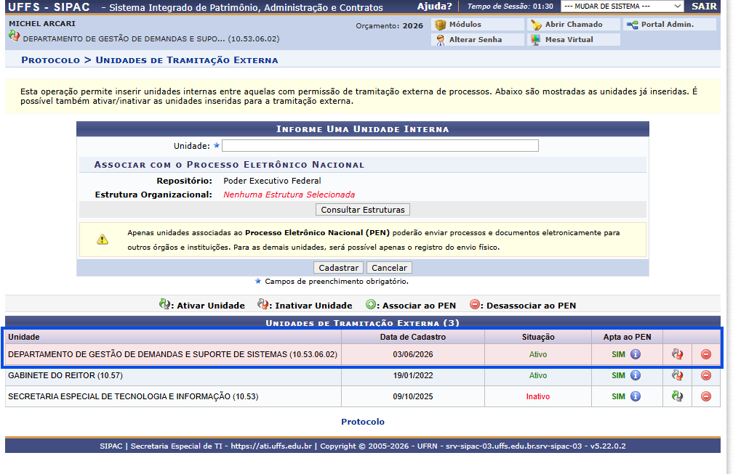Image resolution: width=733 pixels, height=474 pixels.
Task: Click the MICHEL ARCARI user name
Action: (42, 23)
